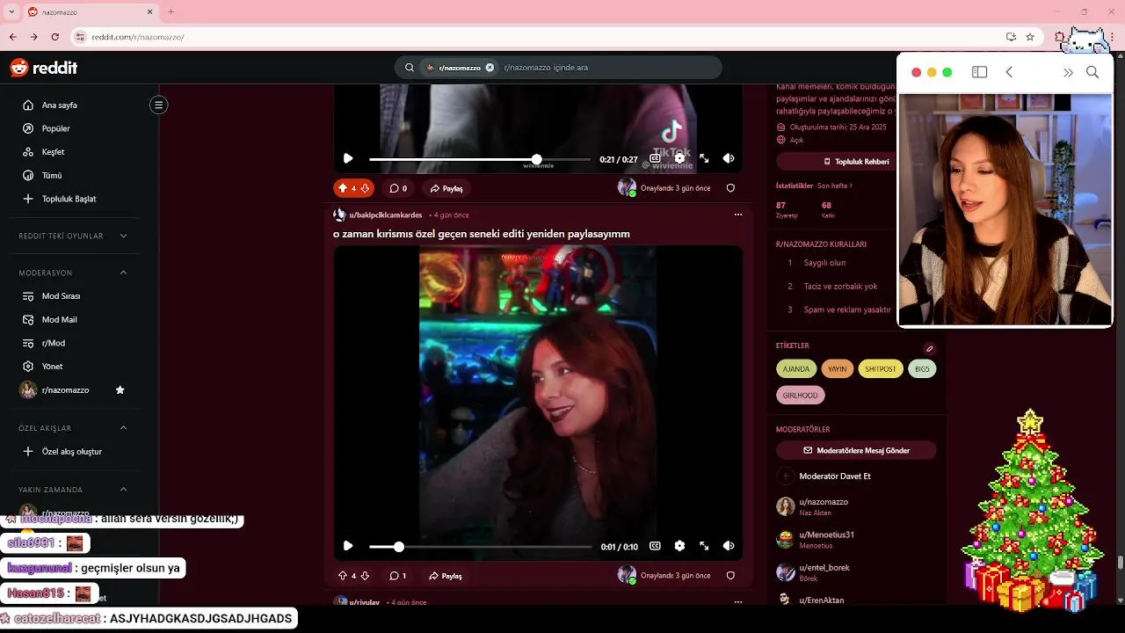The width and height of the screenshot is (1125, 633).
Task: Open Yönet management page
Action: [52, 367]
